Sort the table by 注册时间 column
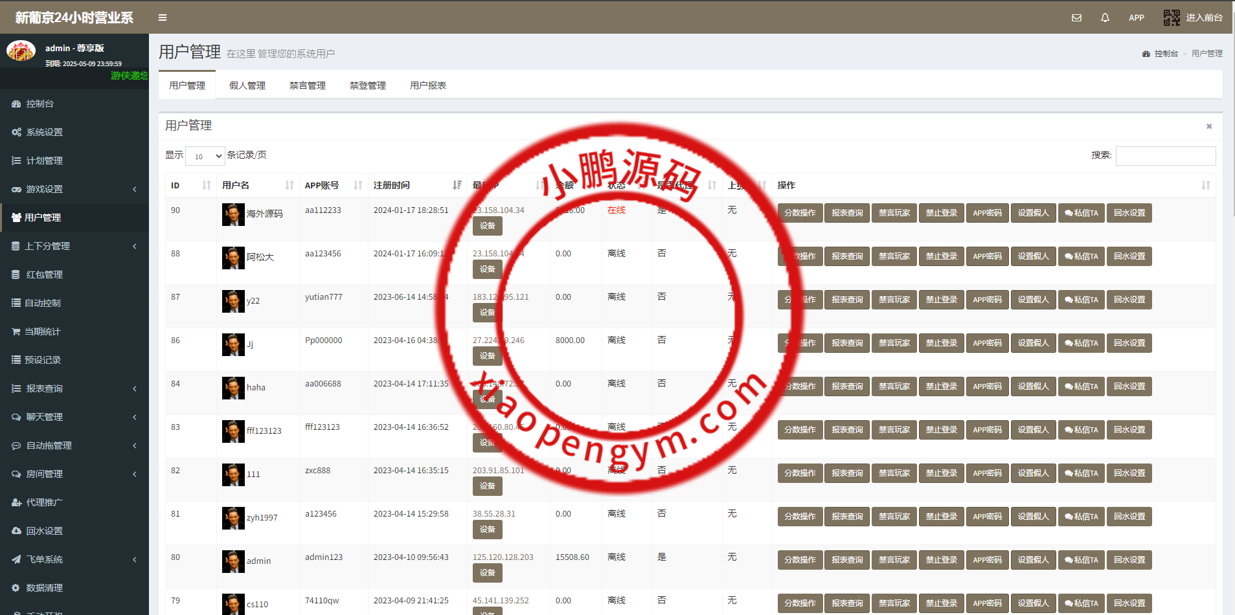1235x615 pixels. tap(457, 185)
